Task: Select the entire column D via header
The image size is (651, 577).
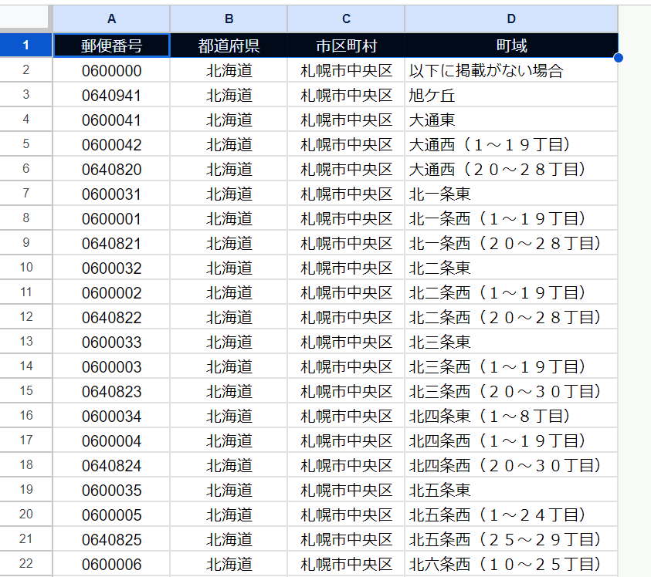Action: coord(511,19)
